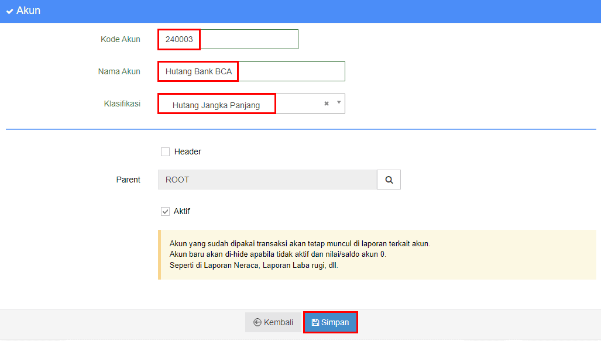
Task: Tick the Header checkbox
Action: click(165, 151)
